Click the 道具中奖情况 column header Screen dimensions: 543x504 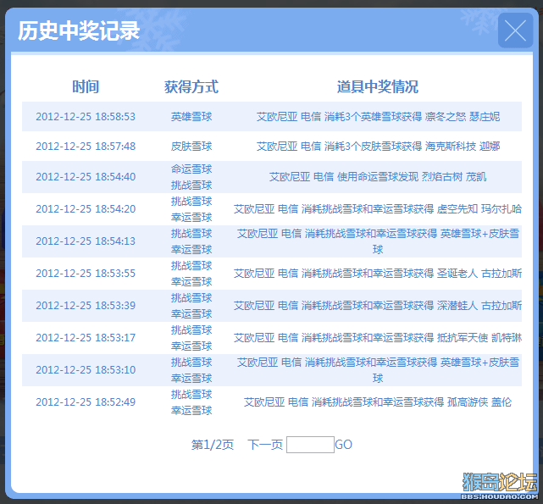378,86
